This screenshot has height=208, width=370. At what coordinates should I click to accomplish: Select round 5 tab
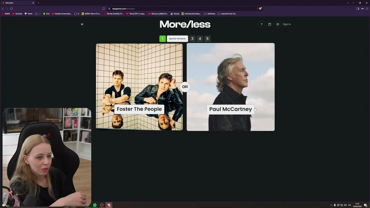pyautogui.click(x=207, y=39)
